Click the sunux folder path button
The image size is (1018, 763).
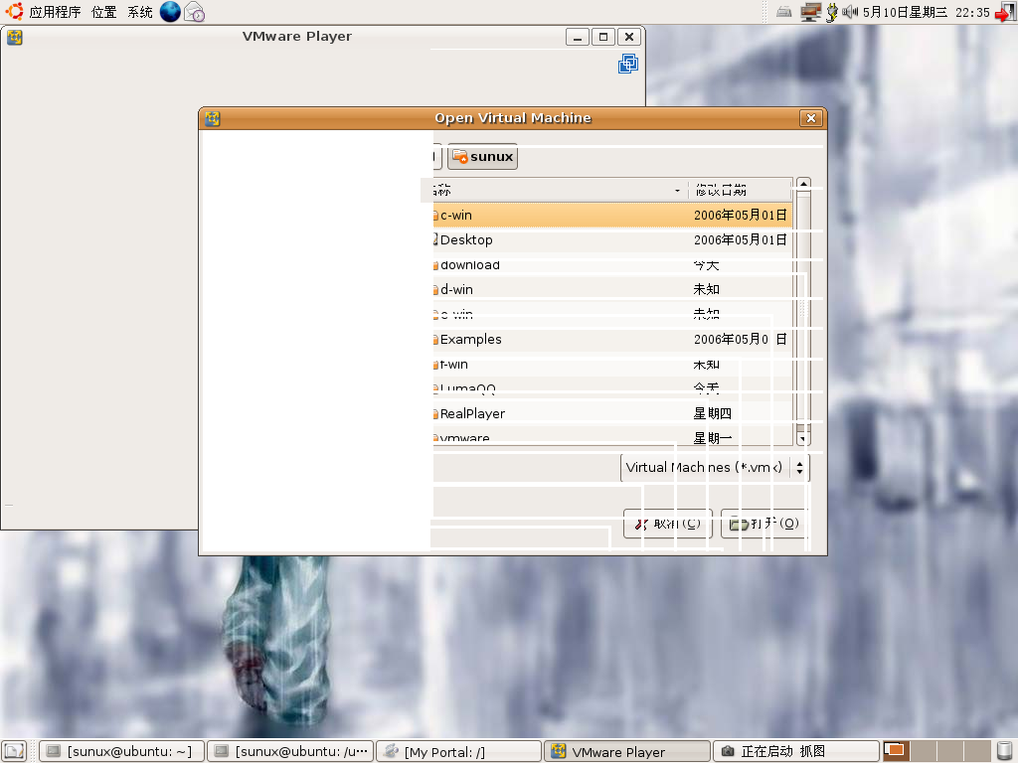point(482,156)
